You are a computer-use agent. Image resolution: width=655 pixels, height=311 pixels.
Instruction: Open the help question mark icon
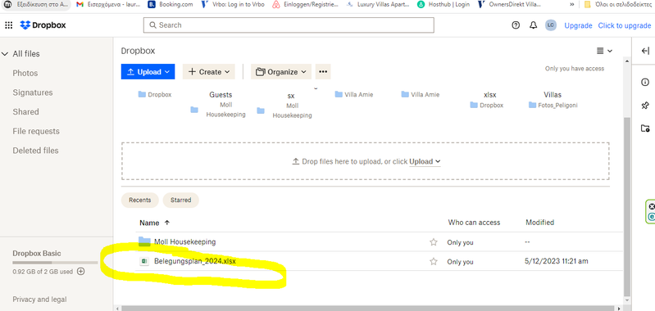516,25
